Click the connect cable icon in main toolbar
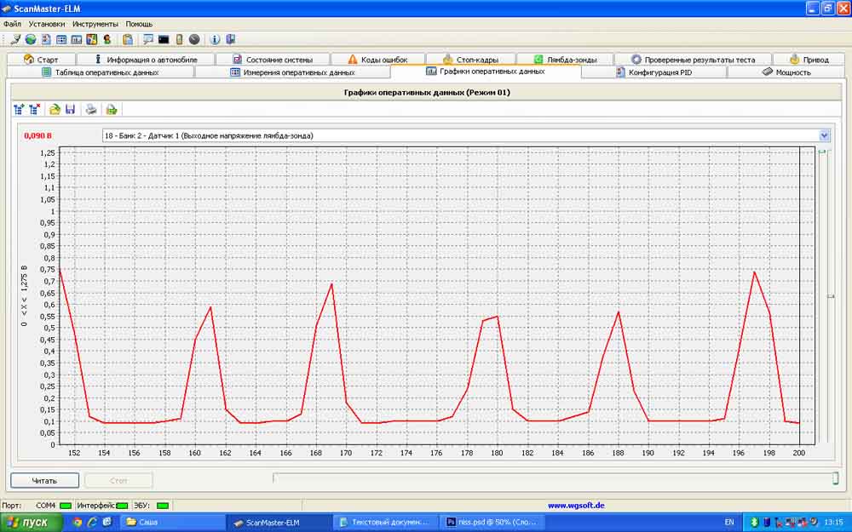This screenshot has width=852, height=532. coord(15,39)
